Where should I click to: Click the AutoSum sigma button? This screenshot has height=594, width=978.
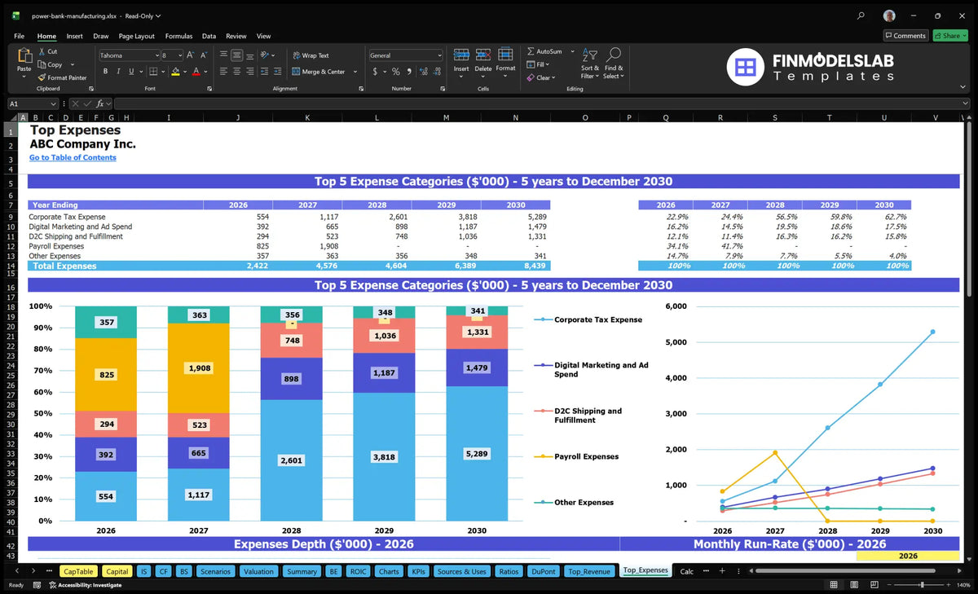coord(544,51)
